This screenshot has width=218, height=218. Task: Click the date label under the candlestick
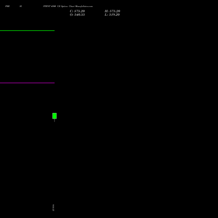coord(53,208)
